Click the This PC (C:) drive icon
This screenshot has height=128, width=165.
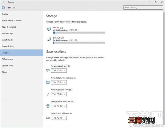coord(49,29)
